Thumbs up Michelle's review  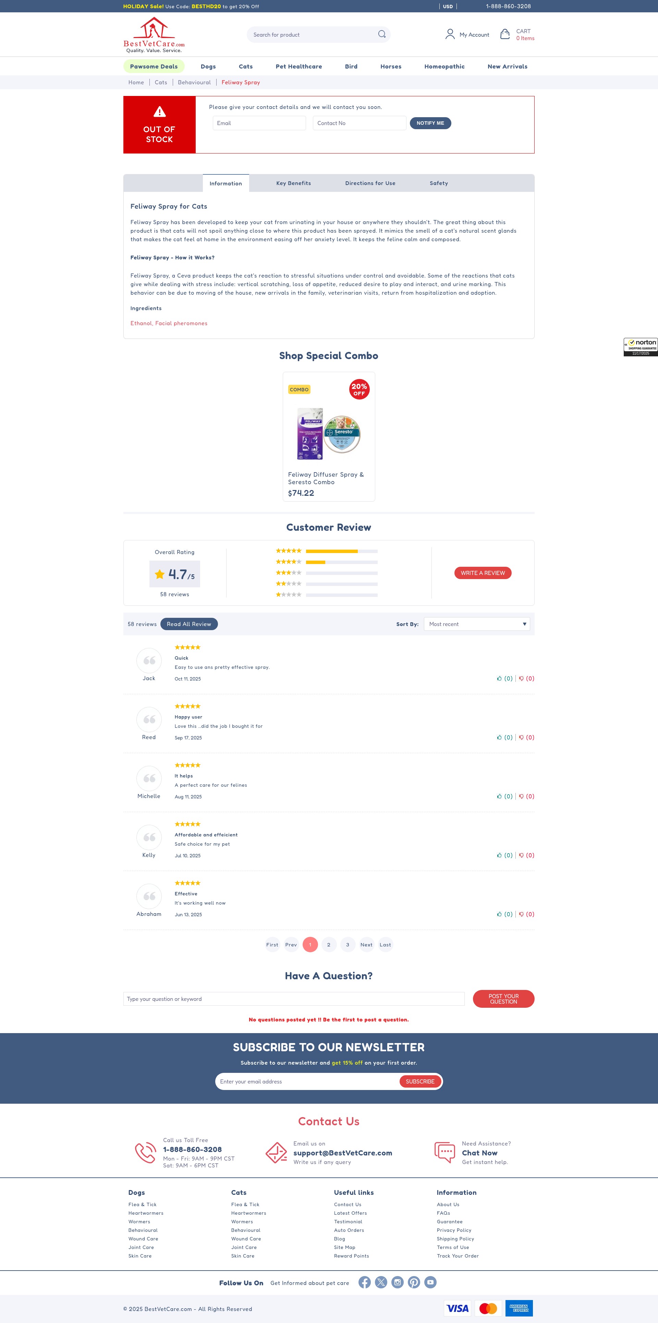[x=499, y=797]
